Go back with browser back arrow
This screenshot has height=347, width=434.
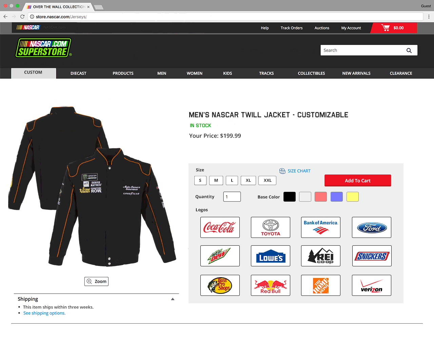[x=5, y=17]
